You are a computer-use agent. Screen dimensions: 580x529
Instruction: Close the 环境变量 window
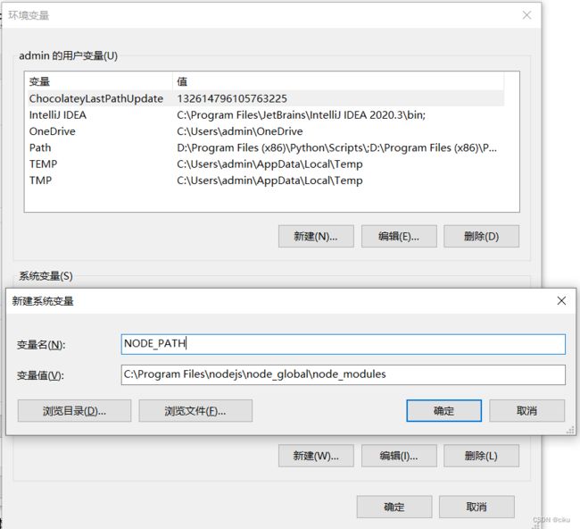click(x=526, y=15)
